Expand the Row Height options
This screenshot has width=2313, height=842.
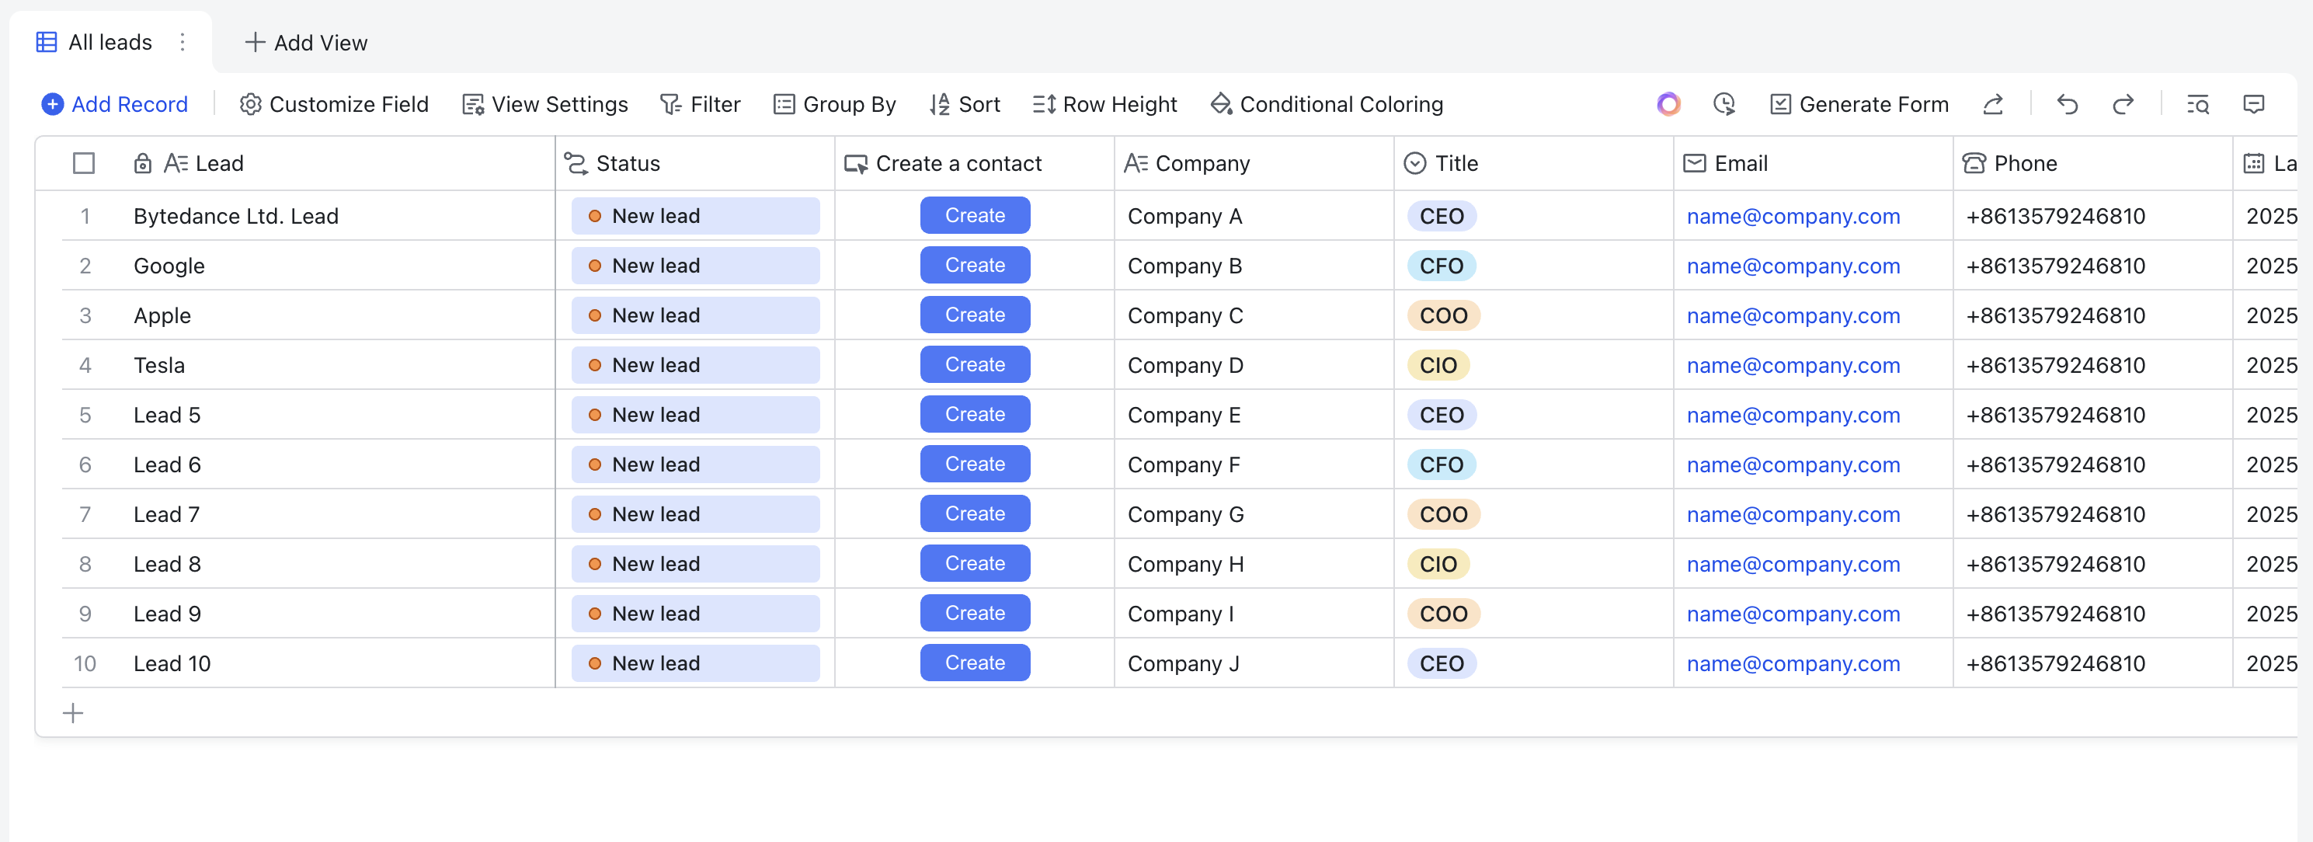1104,104
